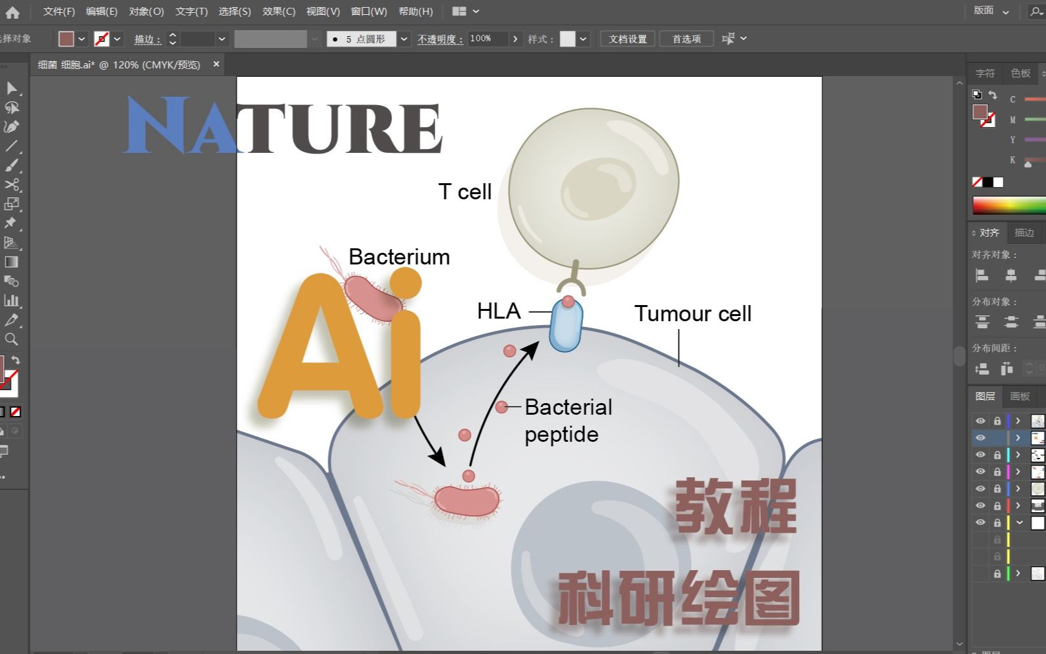This screenshot has width=1046, height=654.
Task: Switch to the 字符 panel tab
Action: pyautogui.click(x=985, y=73)
